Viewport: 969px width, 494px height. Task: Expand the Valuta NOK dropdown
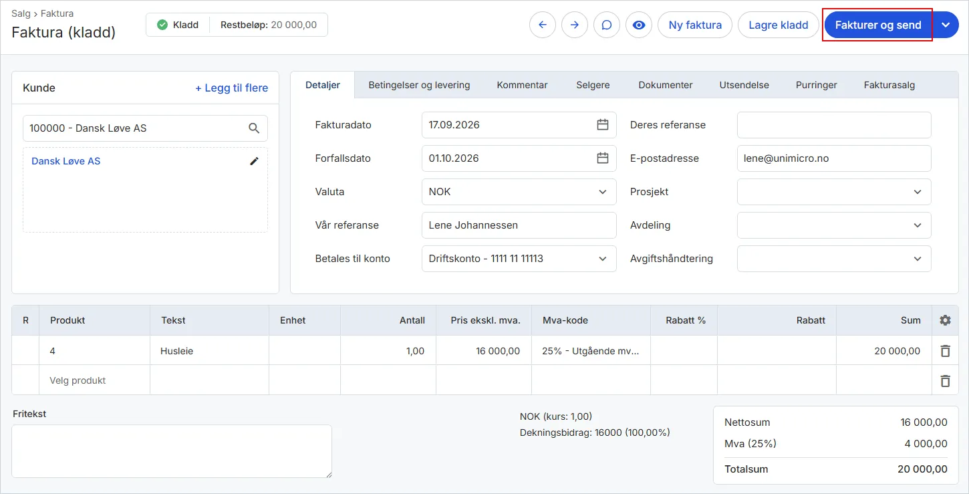519,192
